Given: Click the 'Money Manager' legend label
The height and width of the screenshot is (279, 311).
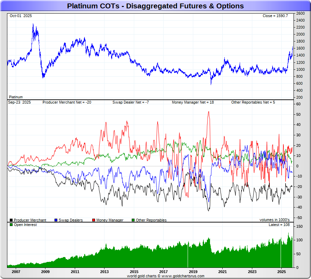Looking at the screenshot, I should pyautogui.click(x=110, y=220).
